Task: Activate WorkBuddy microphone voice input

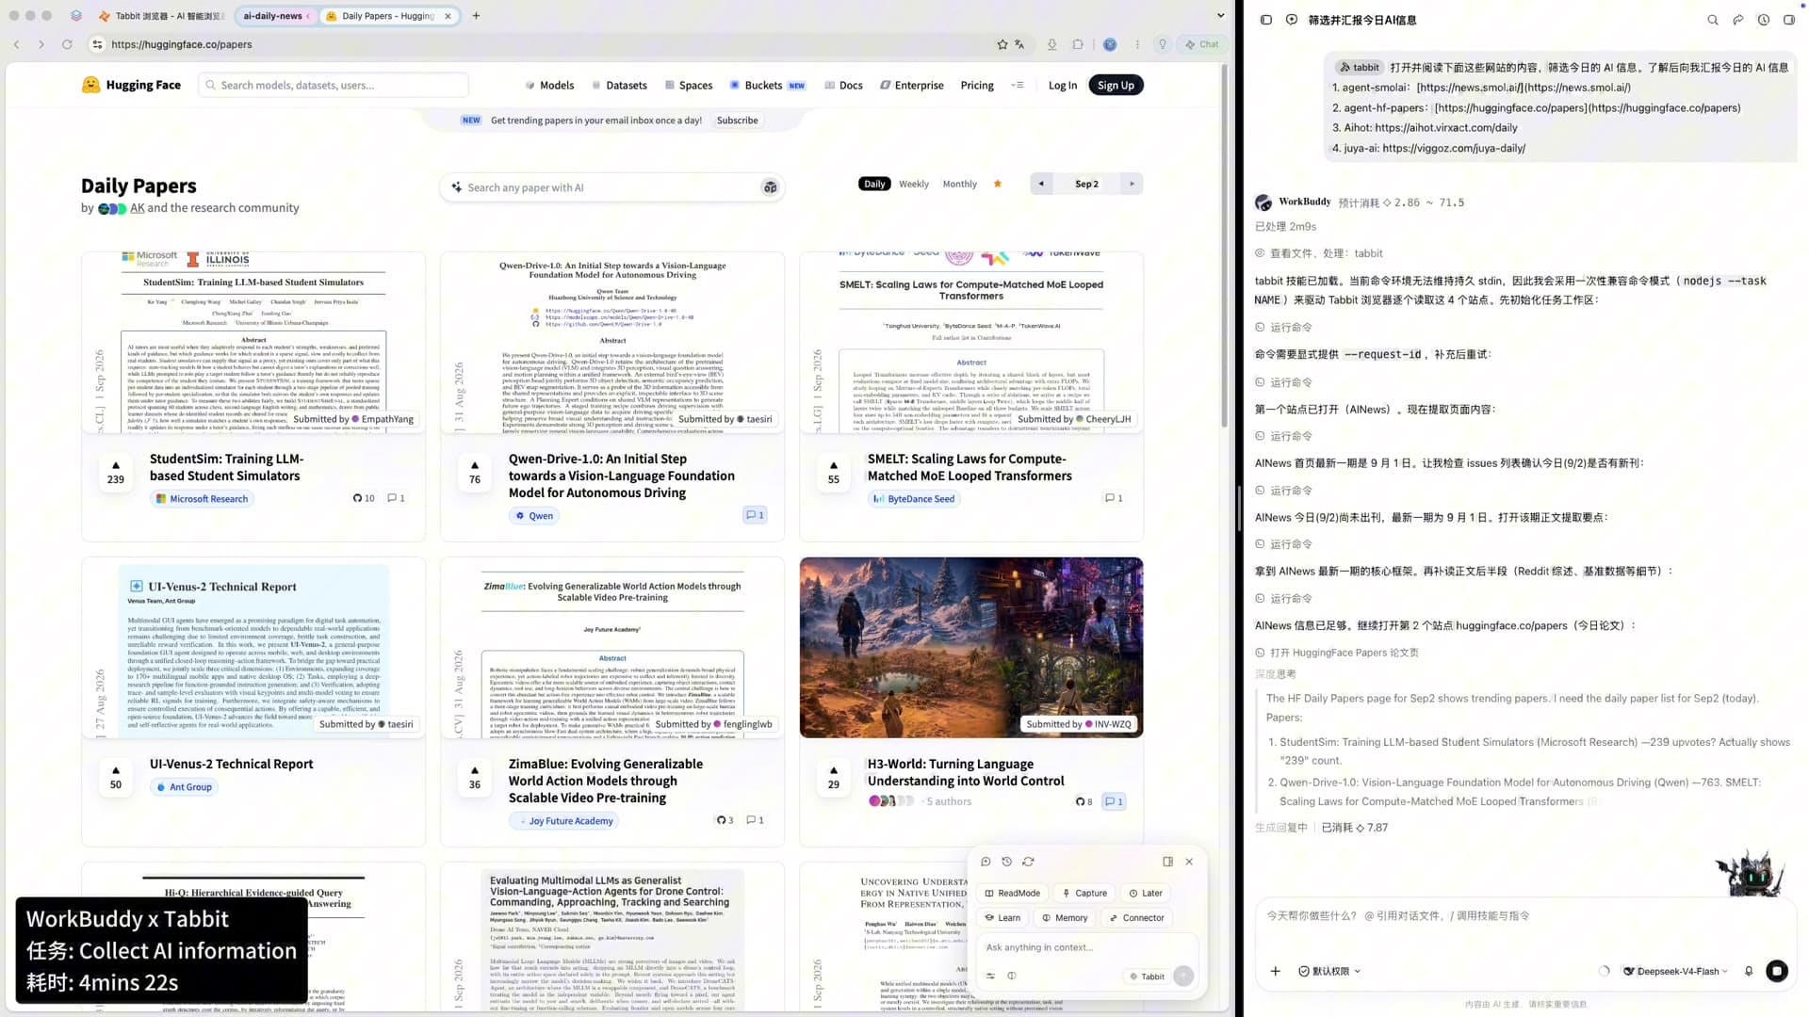Action: 1749,971
